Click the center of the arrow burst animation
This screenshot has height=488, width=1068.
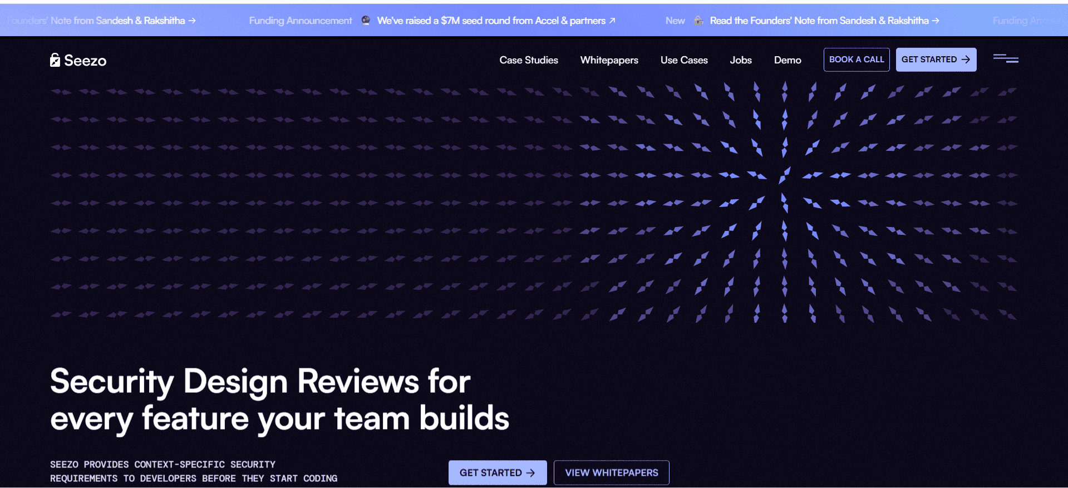pyautogui.click(x=784, y=189)
